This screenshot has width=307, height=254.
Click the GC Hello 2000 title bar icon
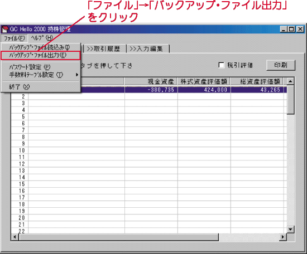(5, 29)
